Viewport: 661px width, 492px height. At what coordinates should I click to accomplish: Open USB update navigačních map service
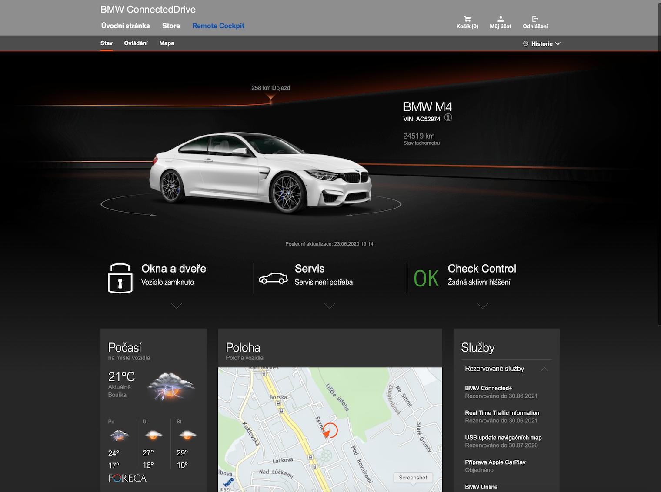(503, 438)
